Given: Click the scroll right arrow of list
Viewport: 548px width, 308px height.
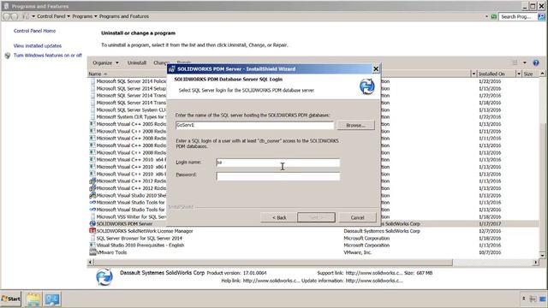Looking at the screenshot, I should tap(536, 263).
